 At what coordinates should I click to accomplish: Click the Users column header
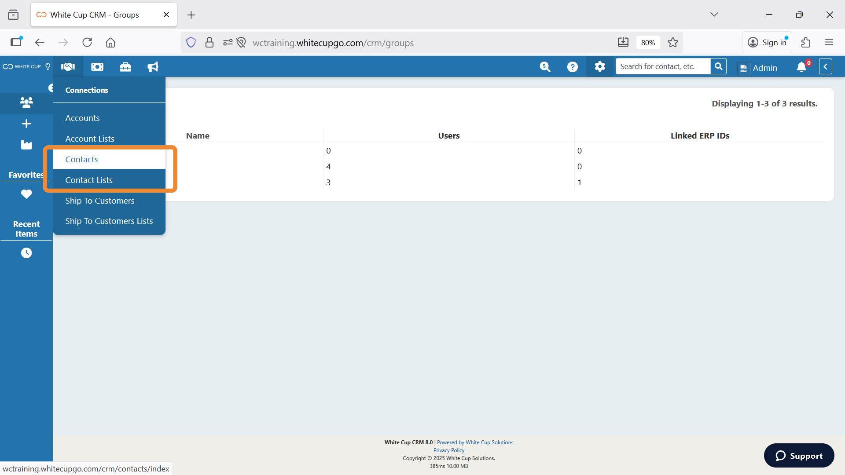click(x=448, y=135)
